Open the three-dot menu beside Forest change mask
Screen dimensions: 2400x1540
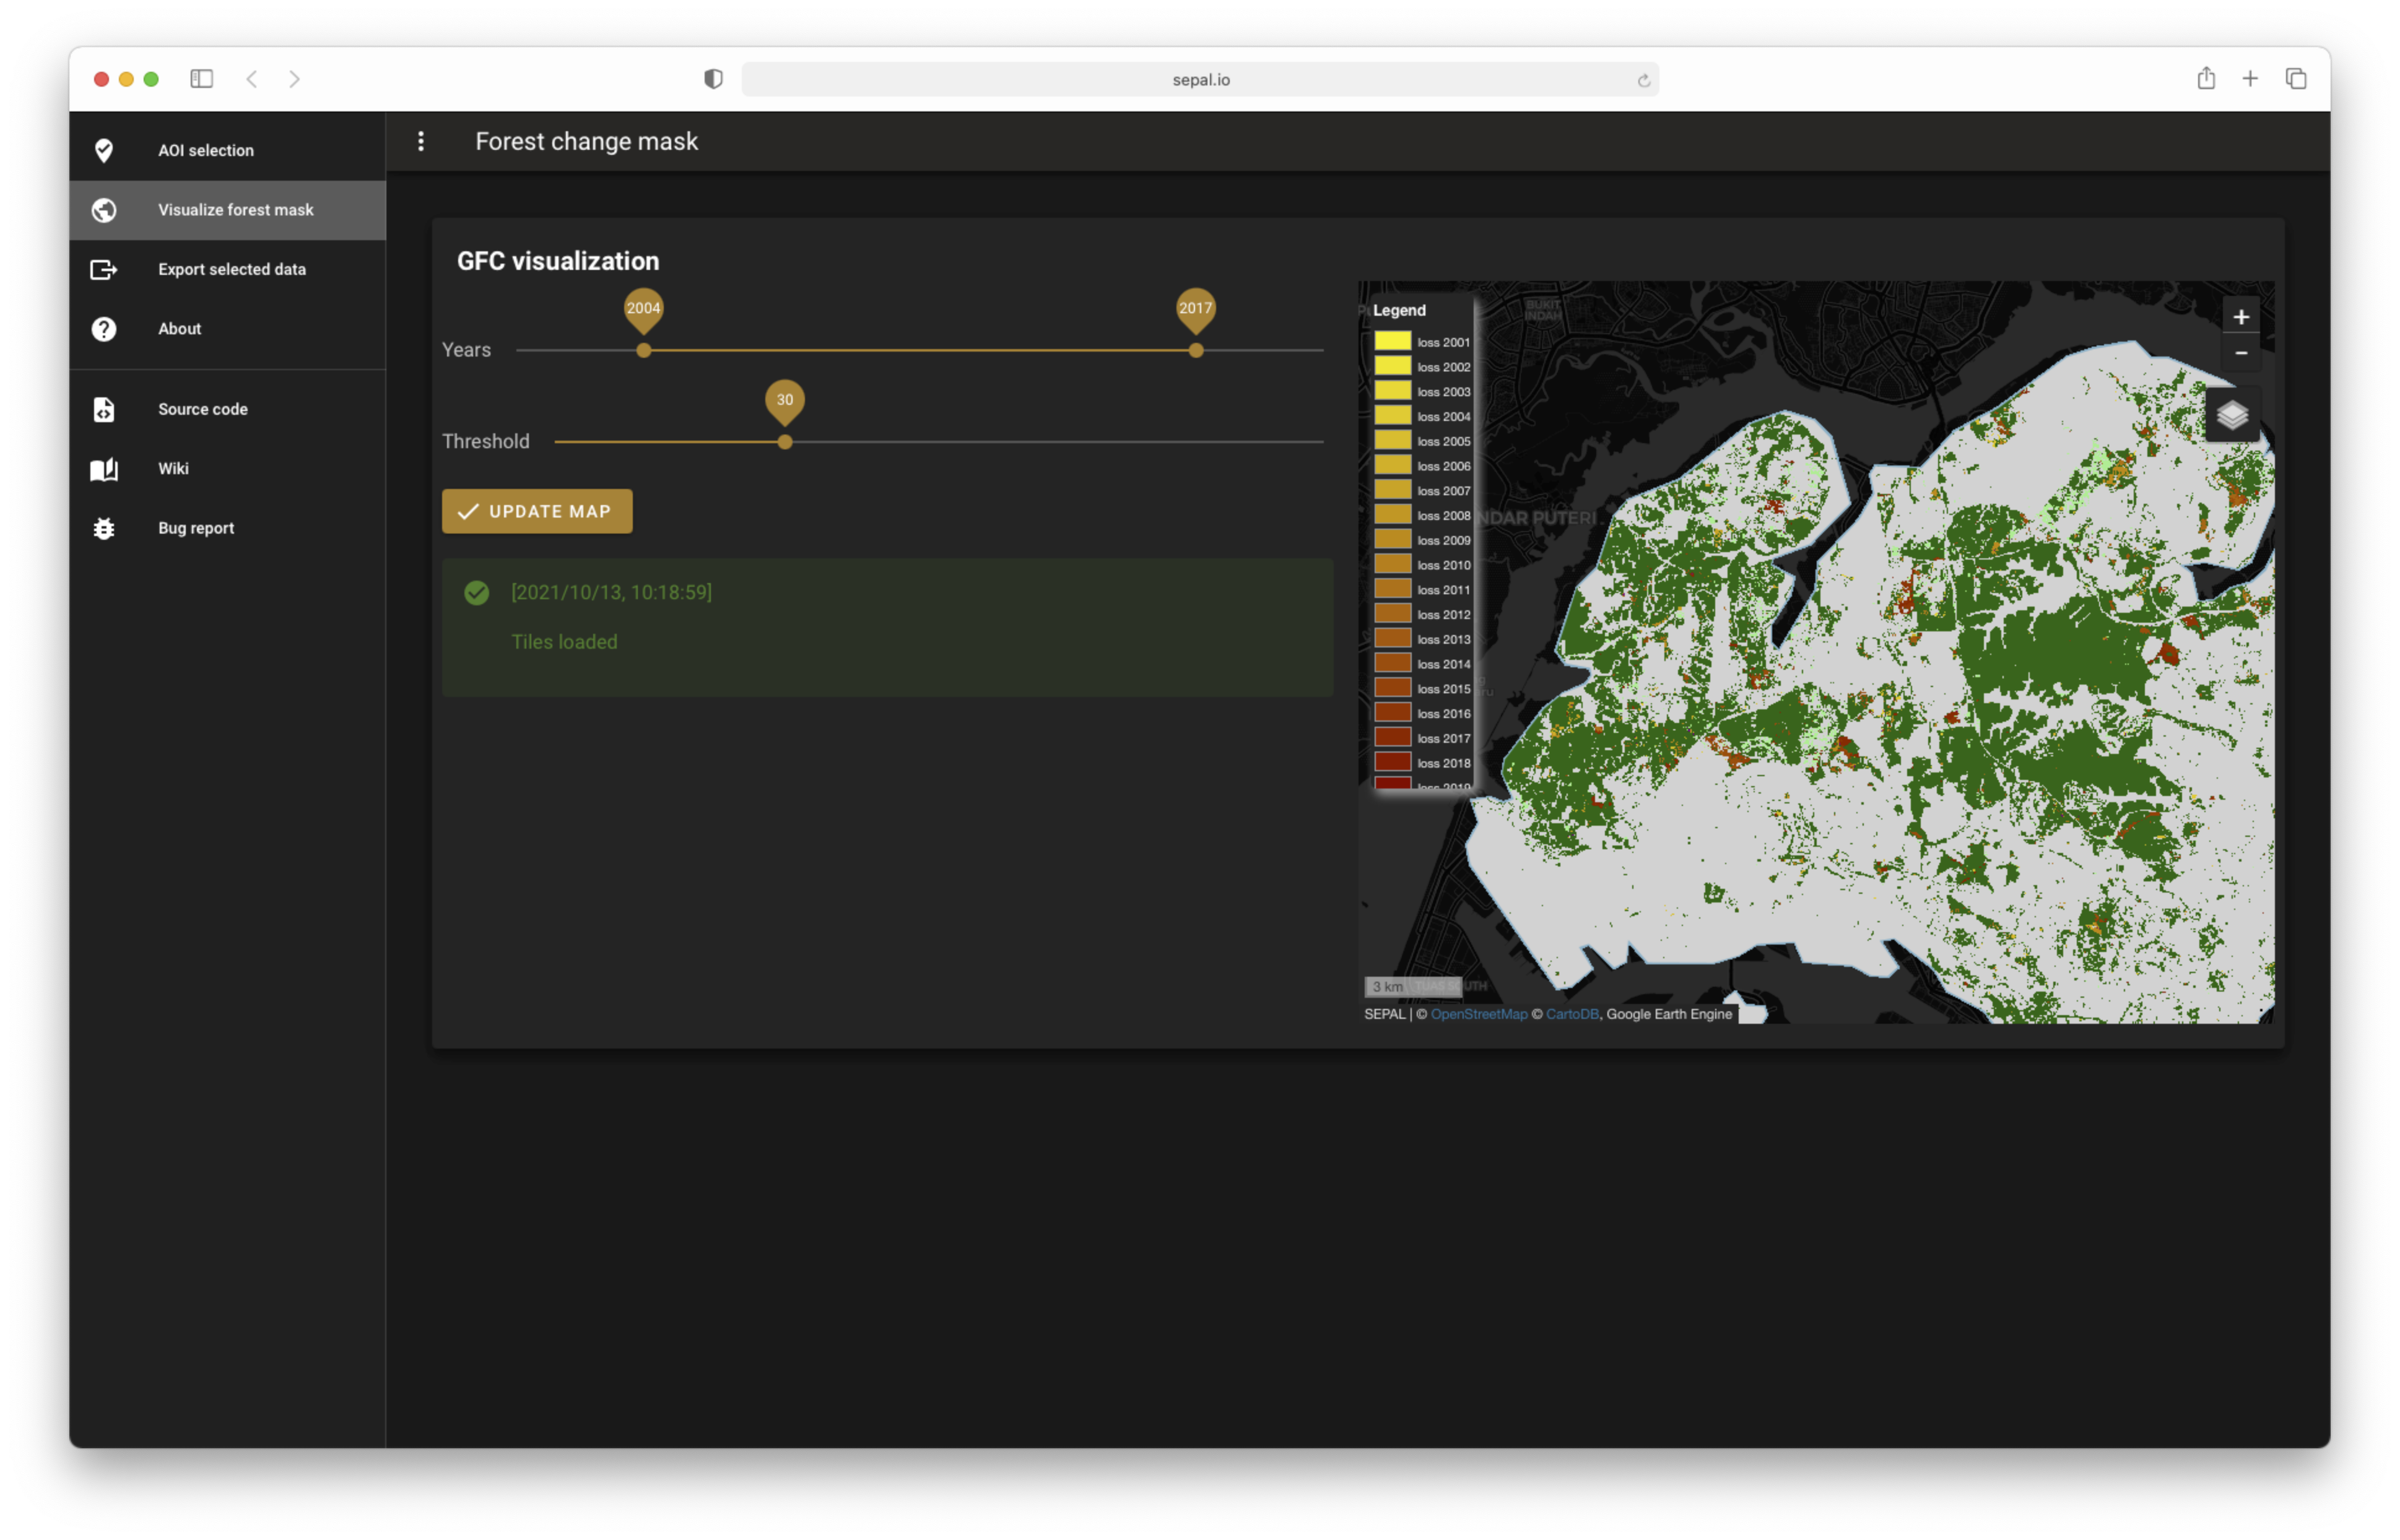coord(421,141)
